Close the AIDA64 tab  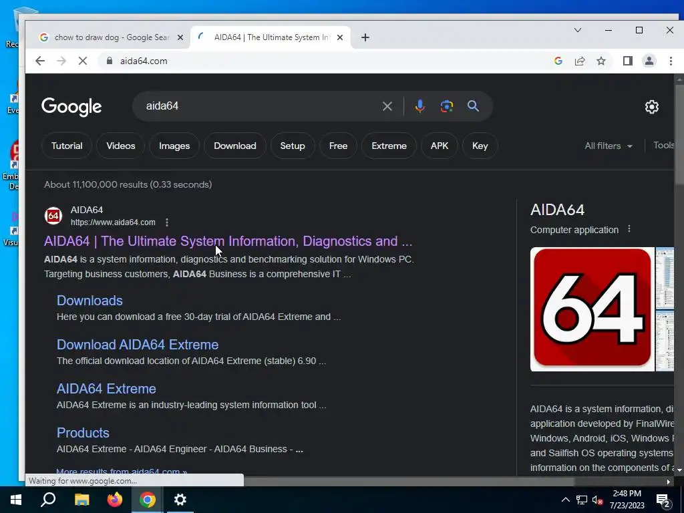pyautogui.click(x=340, y=37)
